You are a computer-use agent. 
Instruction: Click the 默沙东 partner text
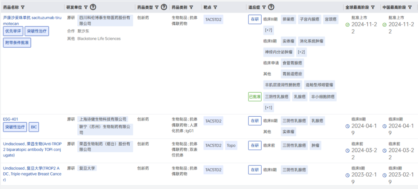pyautogui.click(x=84, y=31)
